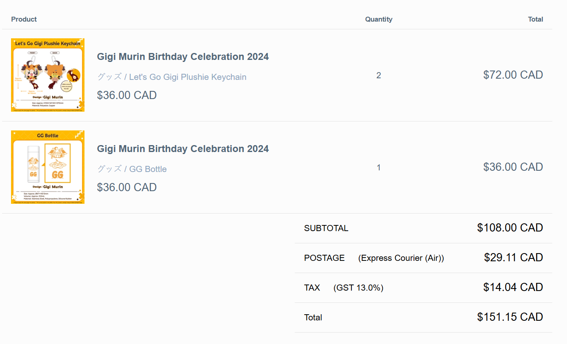Select the Plushie Keychain $36.00 CAD unit price
Viewport: 567px width, 344px height.
(127, 95)
